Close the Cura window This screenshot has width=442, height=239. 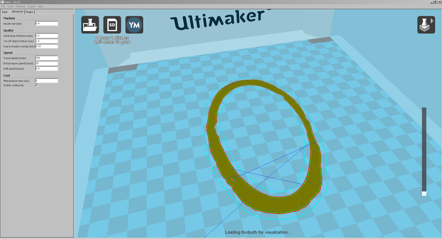[x=440, y=2]
